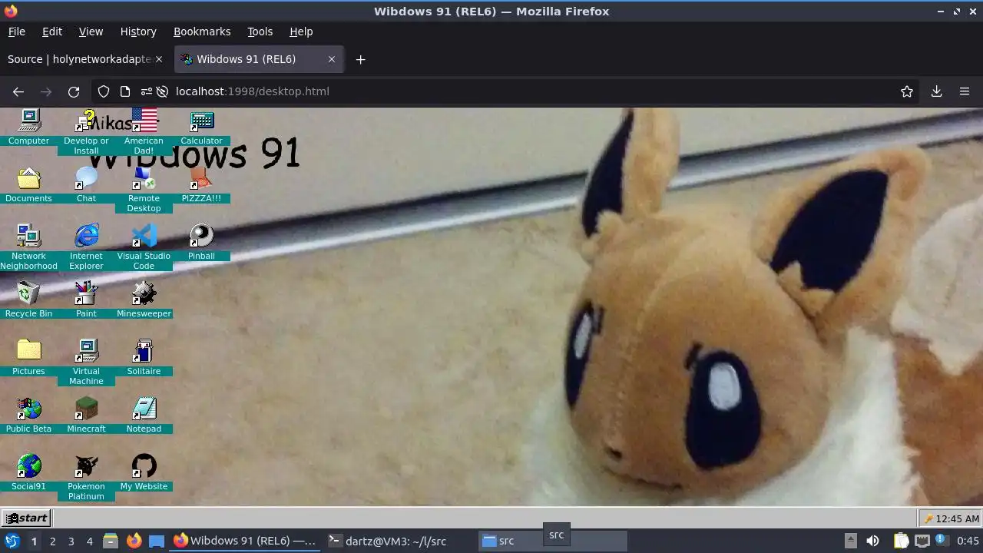Image resolution: width=983 pixels, height=553 pixels.
Task: Open the My Website GitHub icon
Action: coord(144,472)
